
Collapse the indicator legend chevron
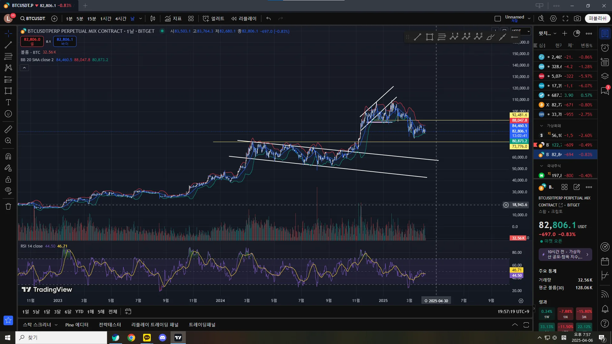point(24,68)
